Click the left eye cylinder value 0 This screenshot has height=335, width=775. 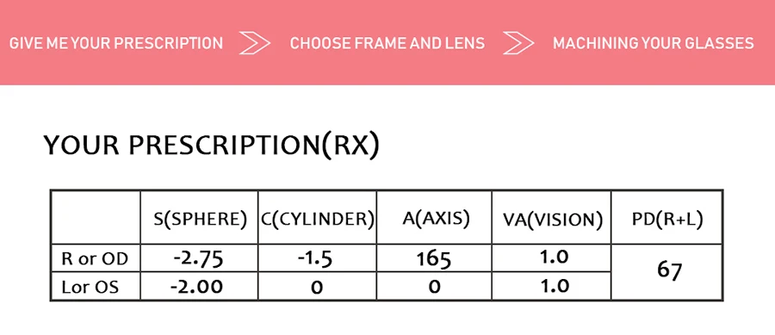[317, 287]
